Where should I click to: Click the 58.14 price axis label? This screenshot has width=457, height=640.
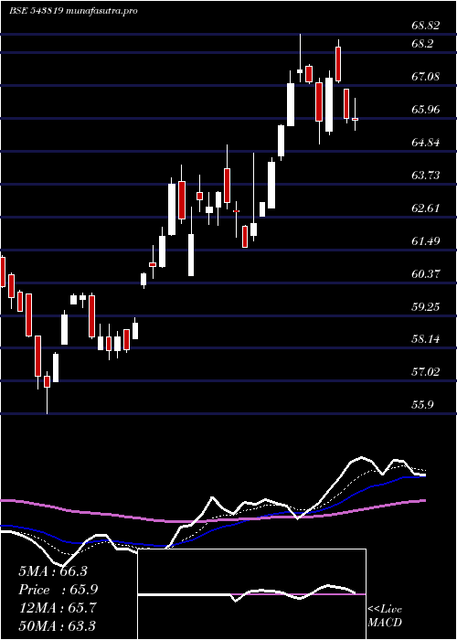tap(426, 339)
